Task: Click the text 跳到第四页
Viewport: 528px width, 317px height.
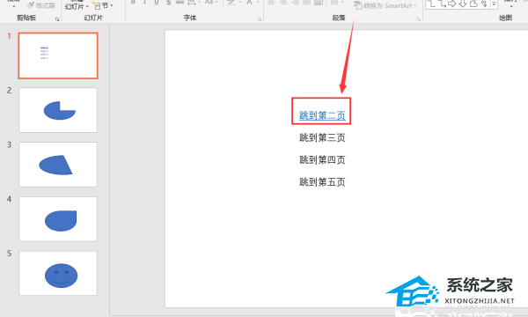Action: coord(322,159)
